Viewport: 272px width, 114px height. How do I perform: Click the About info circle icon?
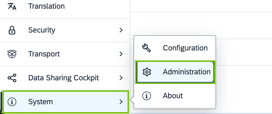point(147,96)
